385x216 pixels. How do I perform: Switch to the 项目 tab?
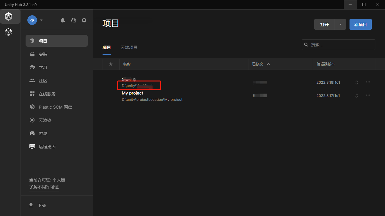[107, 47]
